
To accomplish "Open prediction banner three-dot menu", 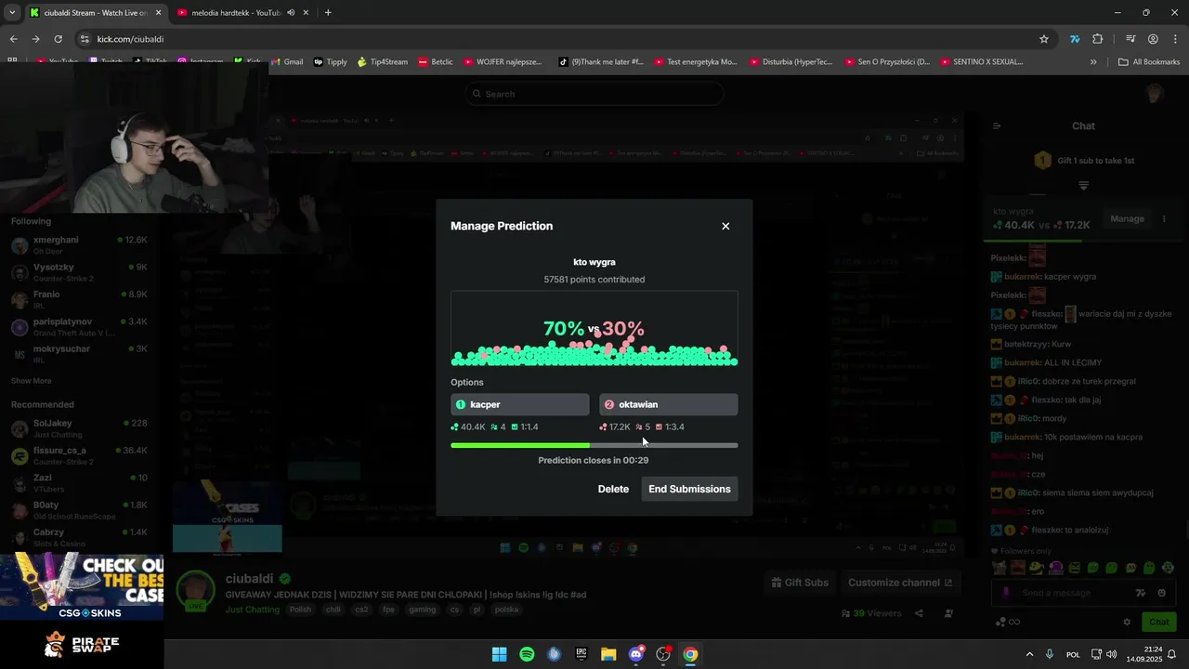I will (1164, 218).
